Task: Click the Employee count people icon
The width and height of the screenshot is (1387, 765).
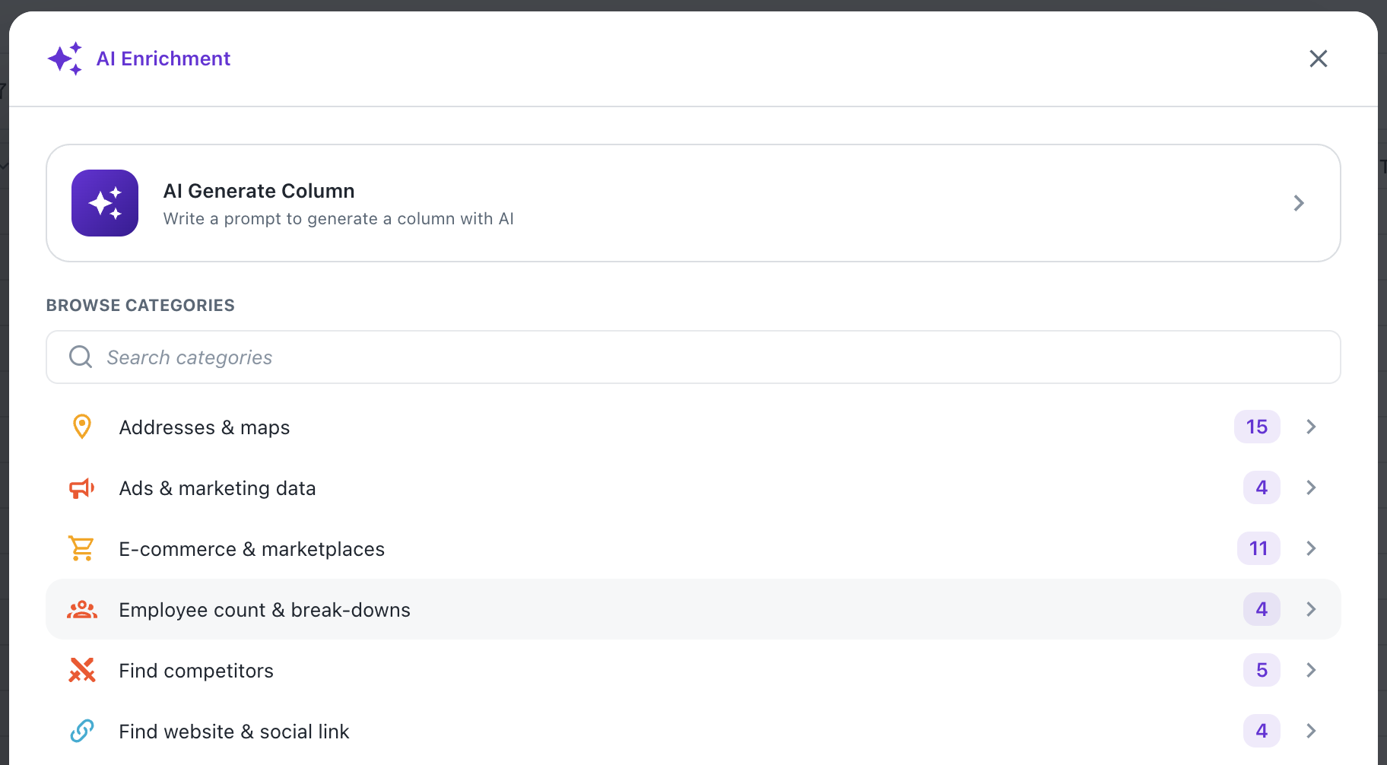Action: point(82,609)
